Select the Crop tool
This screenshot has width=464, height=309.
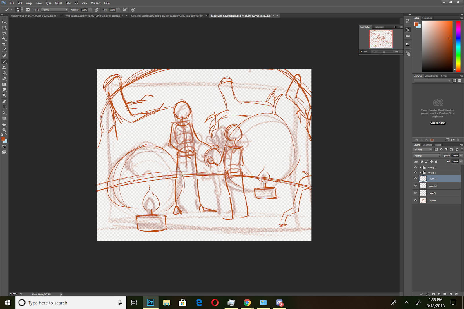(x=4, y=44)
